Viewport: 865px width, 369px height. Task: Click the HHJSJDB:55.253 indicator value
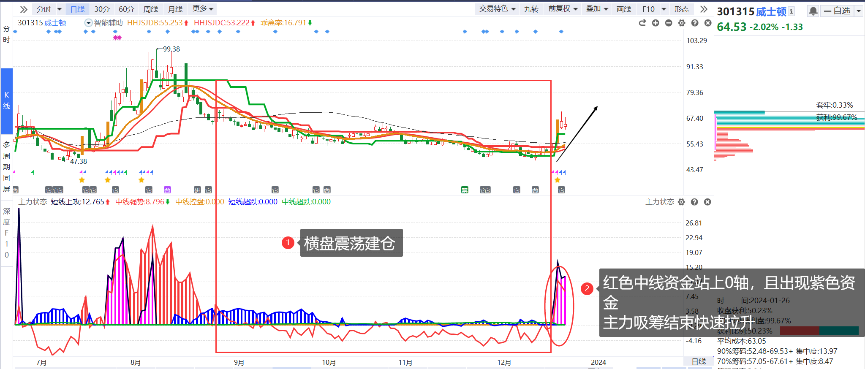click(x=155, y=23)
